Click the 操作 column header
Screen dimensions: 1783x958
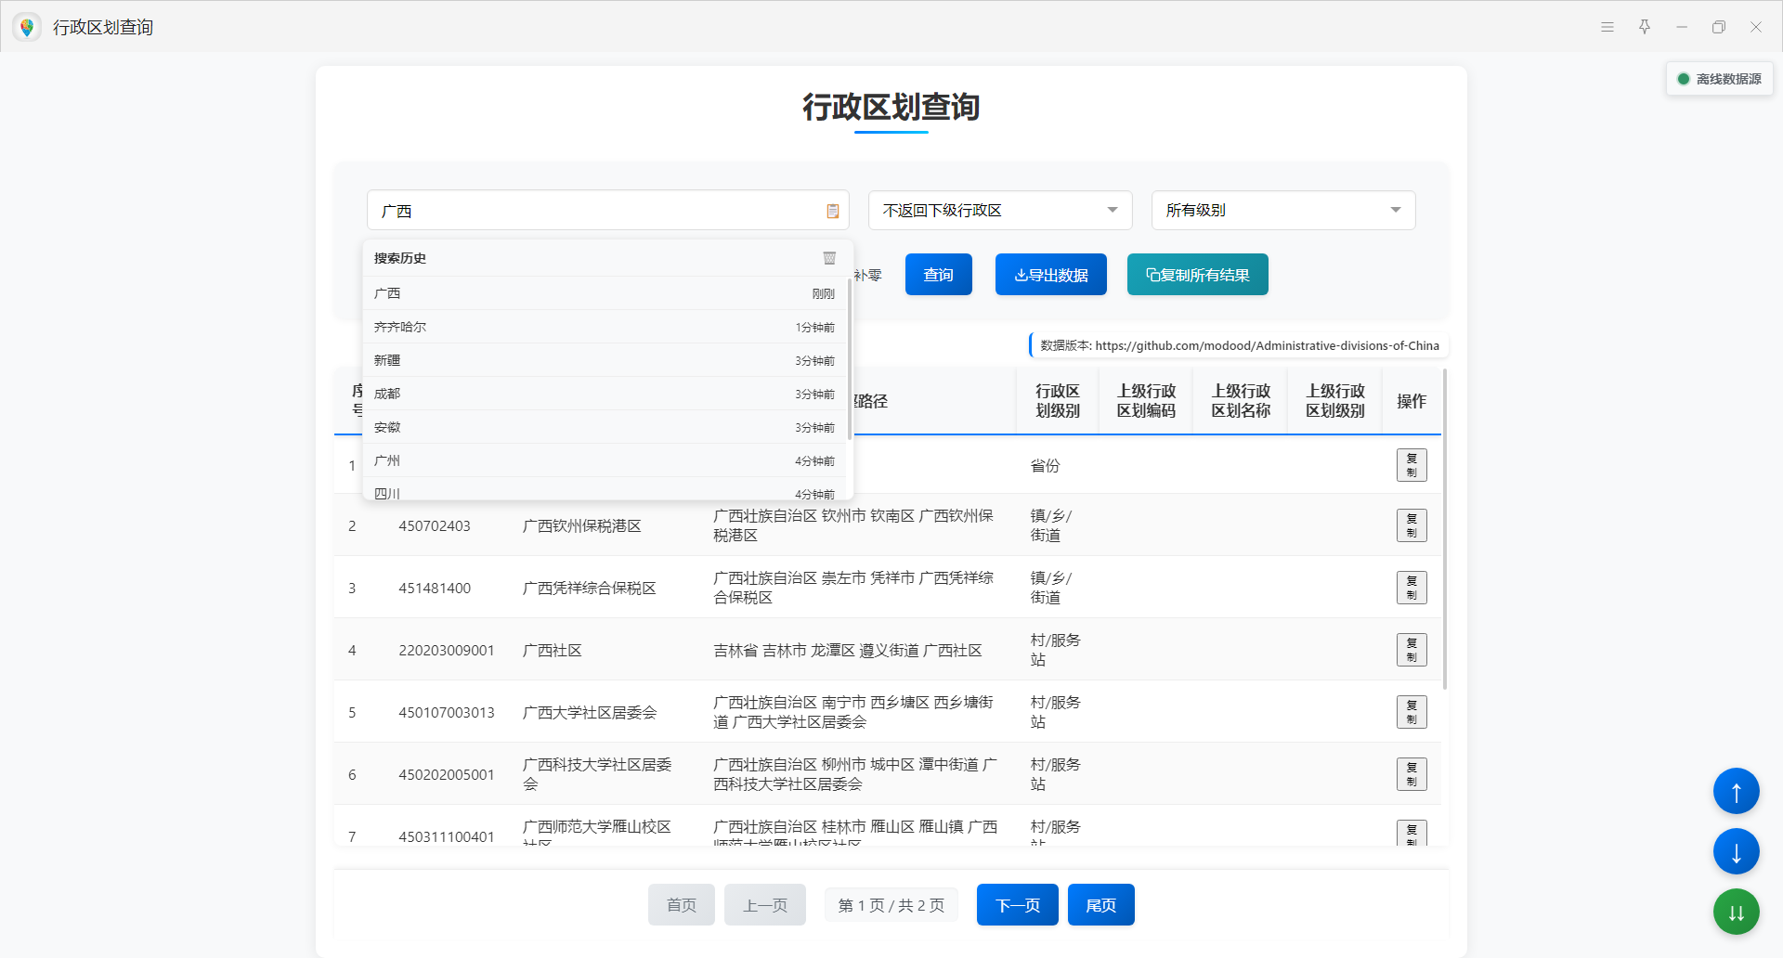(1412, 401)
